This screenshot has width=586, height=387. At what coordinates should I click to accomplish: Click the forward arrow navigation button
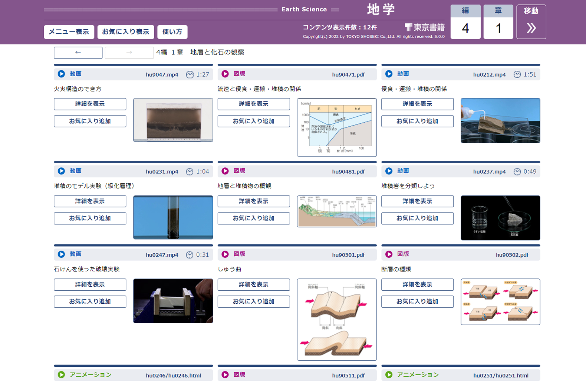129,53
